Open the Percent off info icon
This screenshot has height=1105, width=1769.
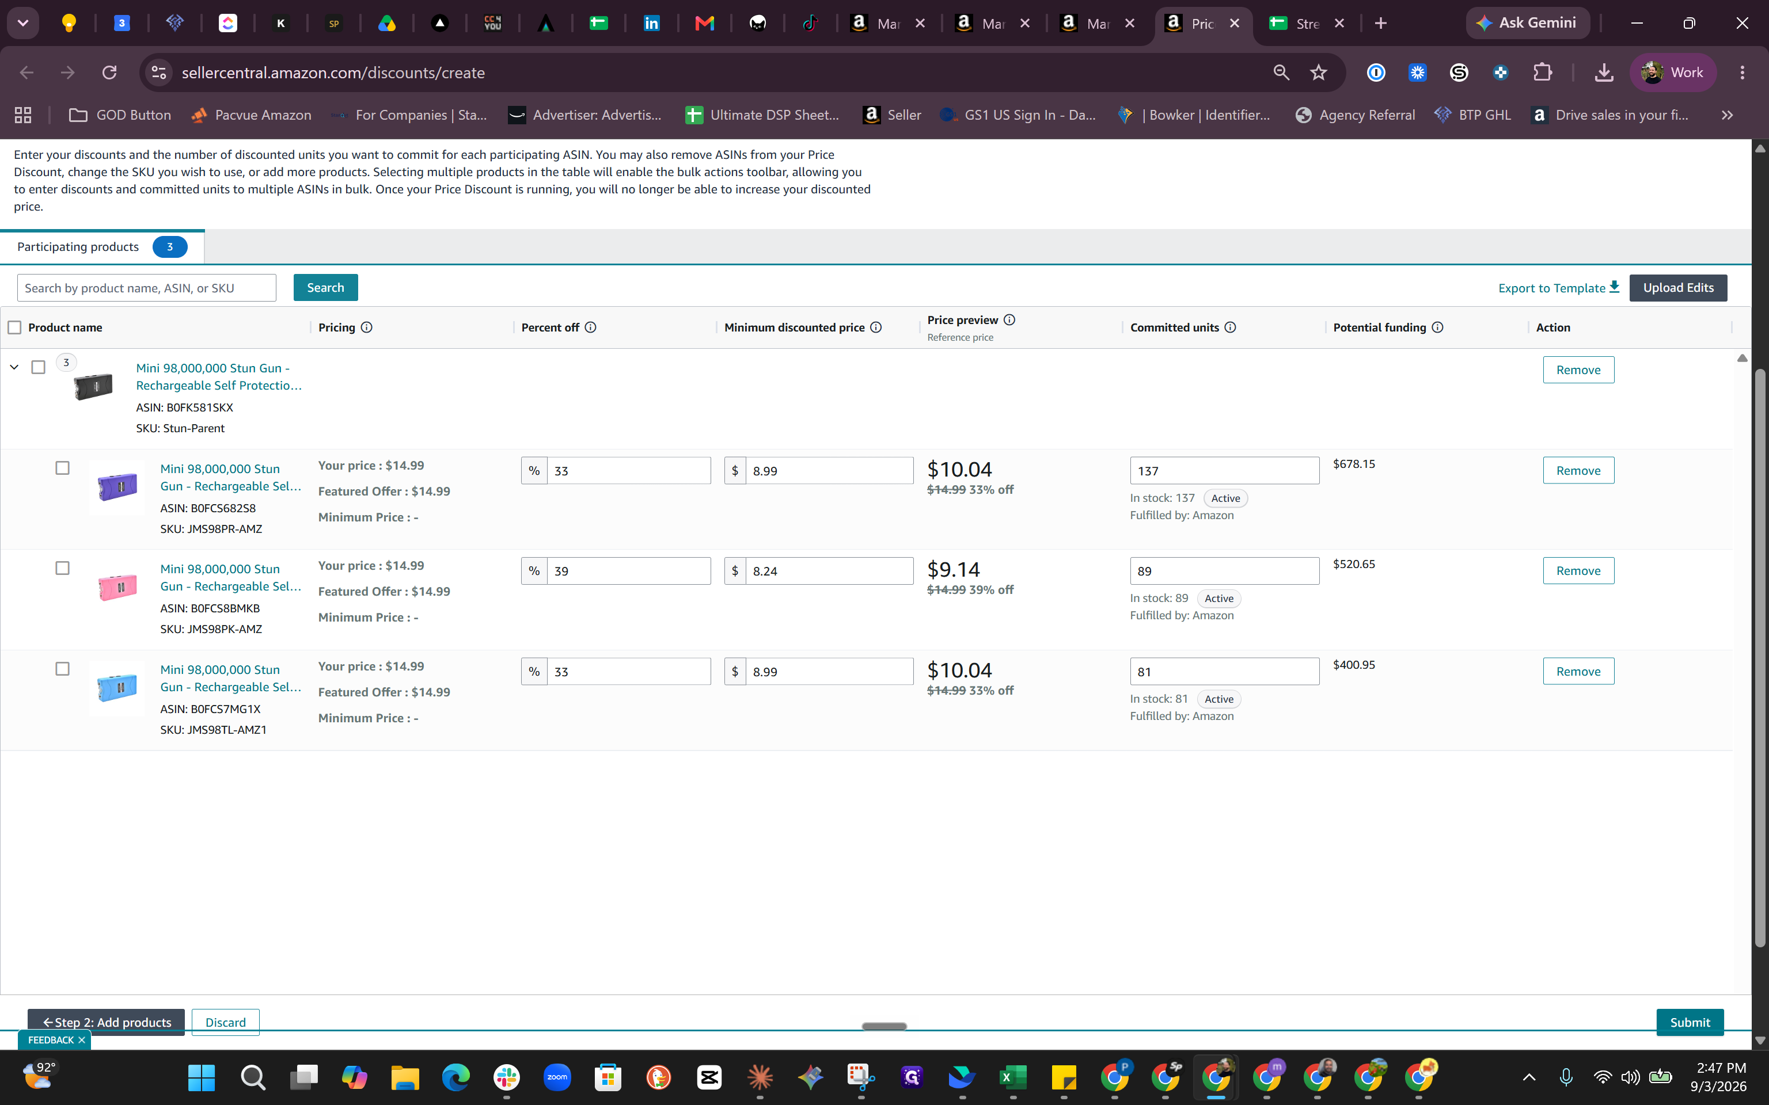[591, 327]
